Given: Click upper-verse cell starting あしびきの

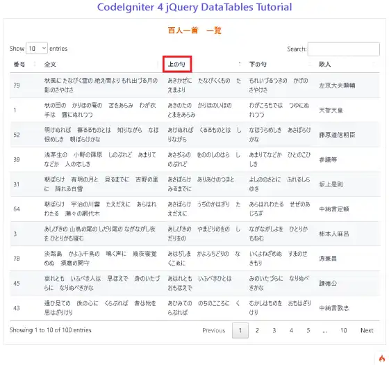Looking at the screenshot, I should coord(204,234).
